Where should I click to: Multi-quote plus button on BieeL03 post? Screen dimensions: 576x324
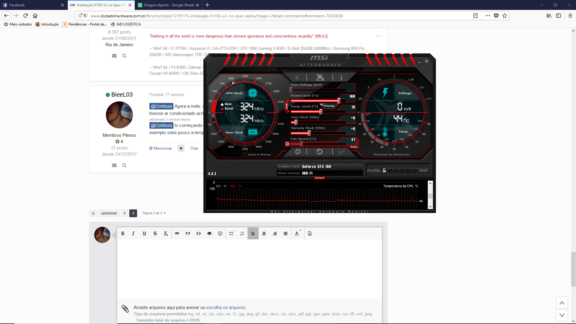(181, 148)
